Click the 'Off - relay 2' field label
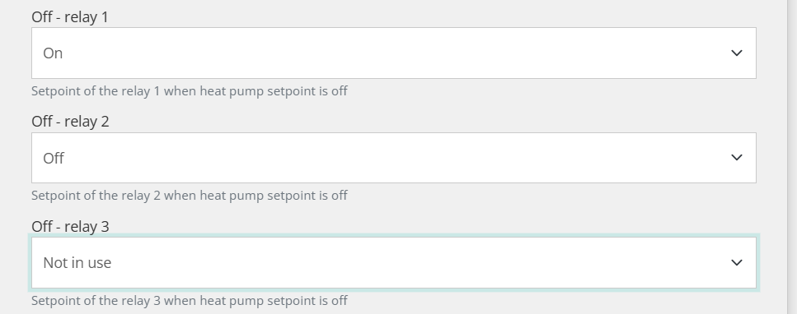Image resolution: width=797 pixels, height=314 pixels. (x=70, y=121)
